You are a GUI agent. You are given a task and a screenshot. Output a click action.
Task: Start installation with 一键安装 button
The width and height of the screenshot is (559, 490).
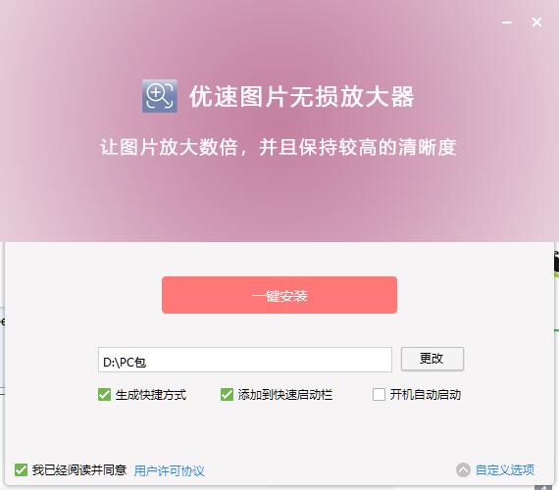point(279,295)
